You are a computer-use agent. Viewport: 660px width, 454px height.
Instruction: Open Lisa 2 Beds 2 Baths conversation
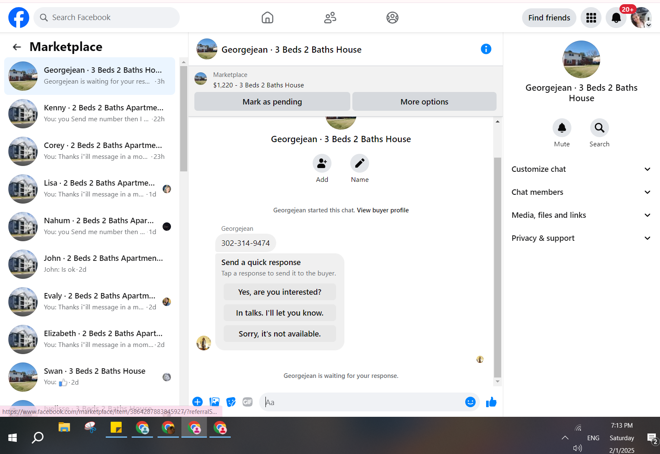click(90, 189)
